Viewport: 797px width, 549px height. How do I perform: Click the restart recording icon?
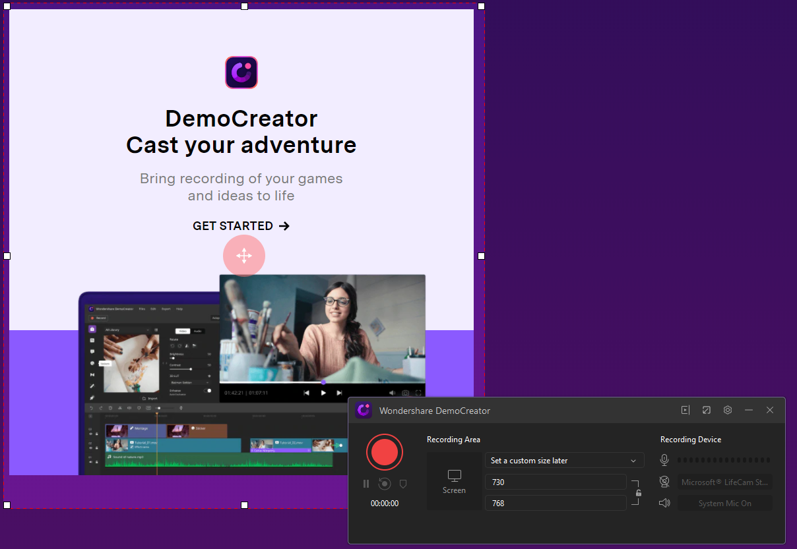tap(385, 484)
